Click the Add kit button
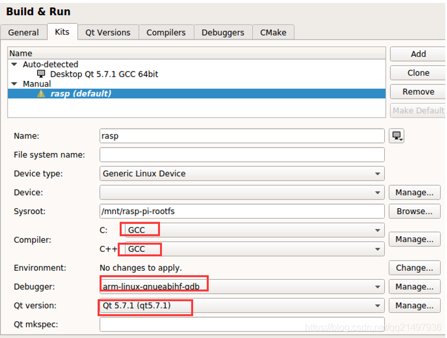This screenshot has width=447, height=338. click(x=418, y=54)
